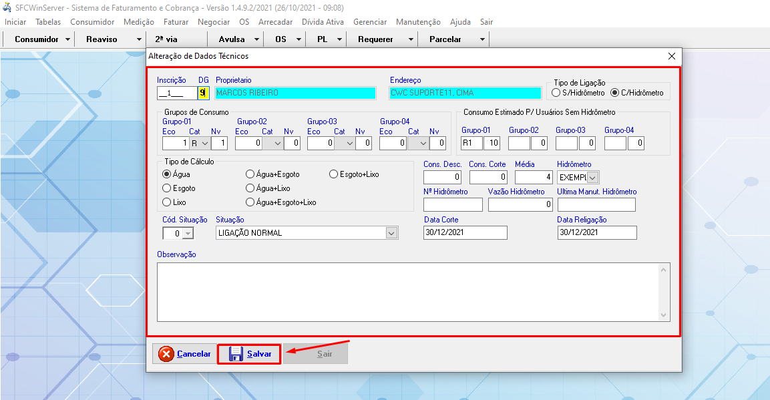Choose Água+Esgoto+Lixo calculation type
Screen dimensions: 770x400
click(x=250, y=202)
